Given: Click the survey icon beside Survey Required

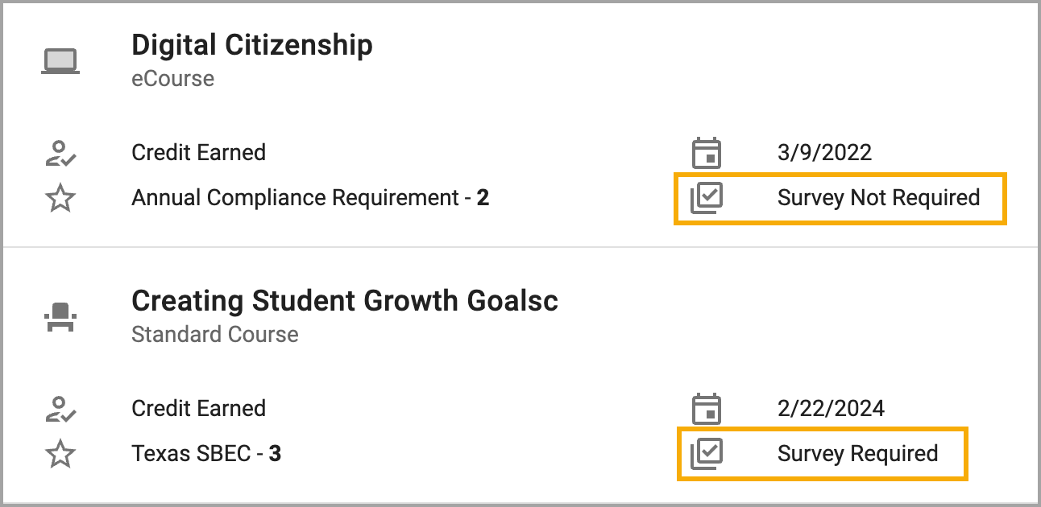Looking at the screenshot, I should pos(707,454).
